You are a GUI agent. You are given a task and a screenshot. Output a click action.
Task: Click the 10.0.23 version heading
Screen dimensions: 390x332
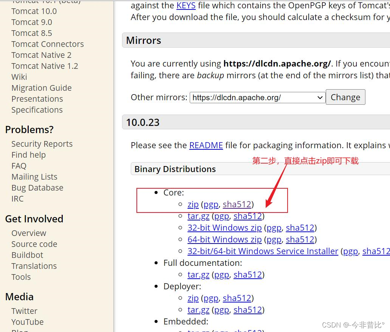(143, 123)
